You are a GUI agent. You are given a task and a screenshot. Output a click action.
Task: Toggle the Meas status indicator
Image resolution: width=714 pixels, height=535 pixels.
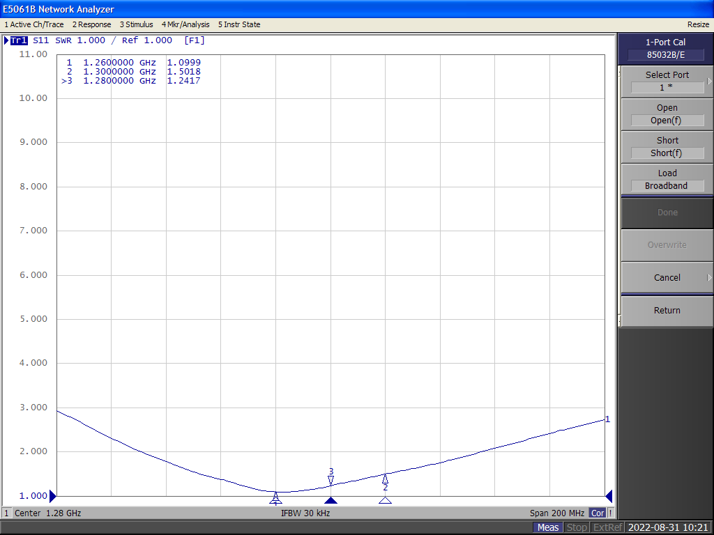tap(547, 527)
